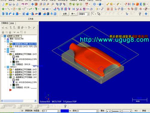
Task: Click the 全部 selection button
Action: click(65, 14)
